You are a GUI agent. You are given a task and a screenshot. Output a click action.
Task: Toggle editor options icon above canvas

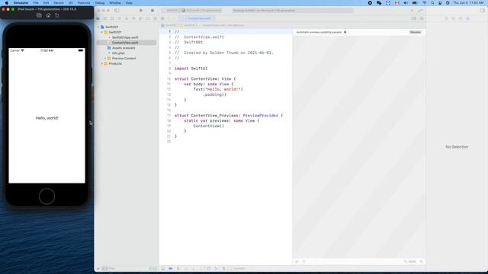pos(413,18)
